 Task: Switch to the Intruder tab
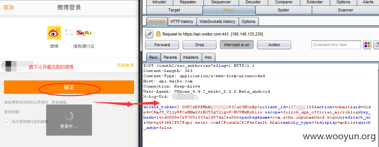160,2
